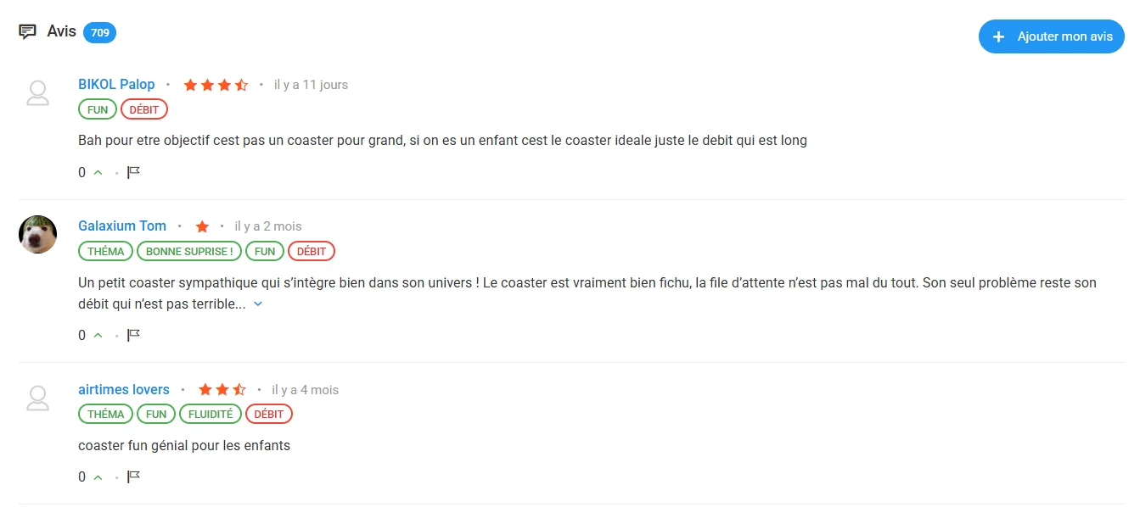The width and height of the screenshot is (1140, 507).
Task: Upvote the airtimes lovers review
Action: 98,477
